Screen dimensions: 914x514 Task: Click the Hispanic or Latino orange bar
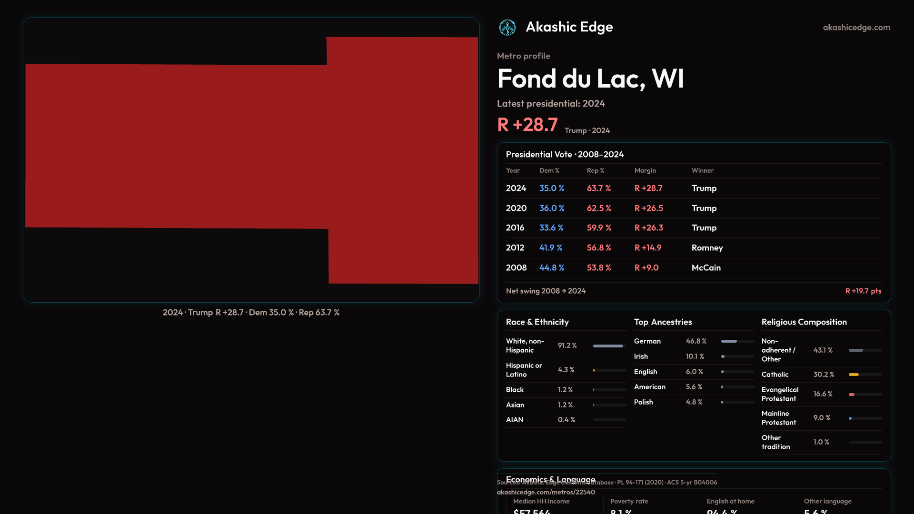point(594,370)
